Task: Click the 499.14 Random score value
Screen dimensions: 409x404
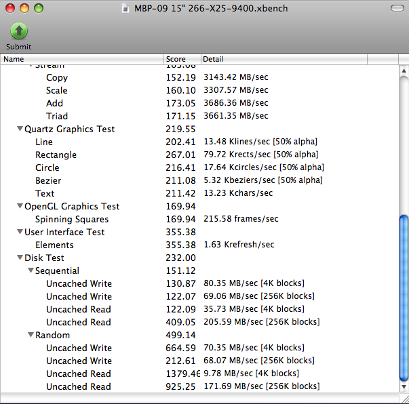Action: [x=180, y=335]
